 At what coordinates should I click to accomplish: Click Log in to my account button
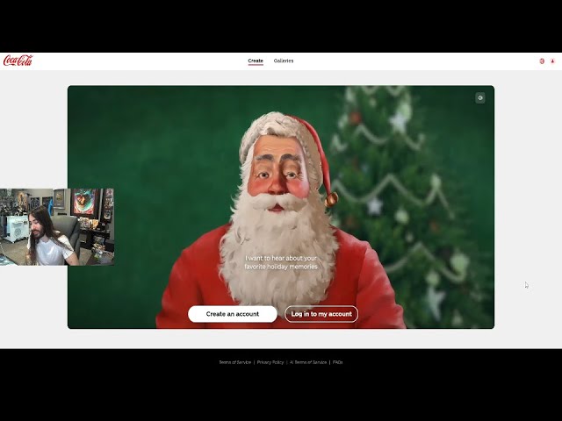tap(321, 314)
